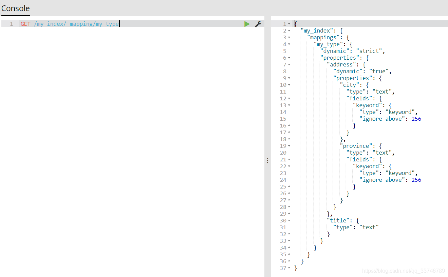
Task: Collapse the "fields" block at line 12
Action: tap(289, 99)
